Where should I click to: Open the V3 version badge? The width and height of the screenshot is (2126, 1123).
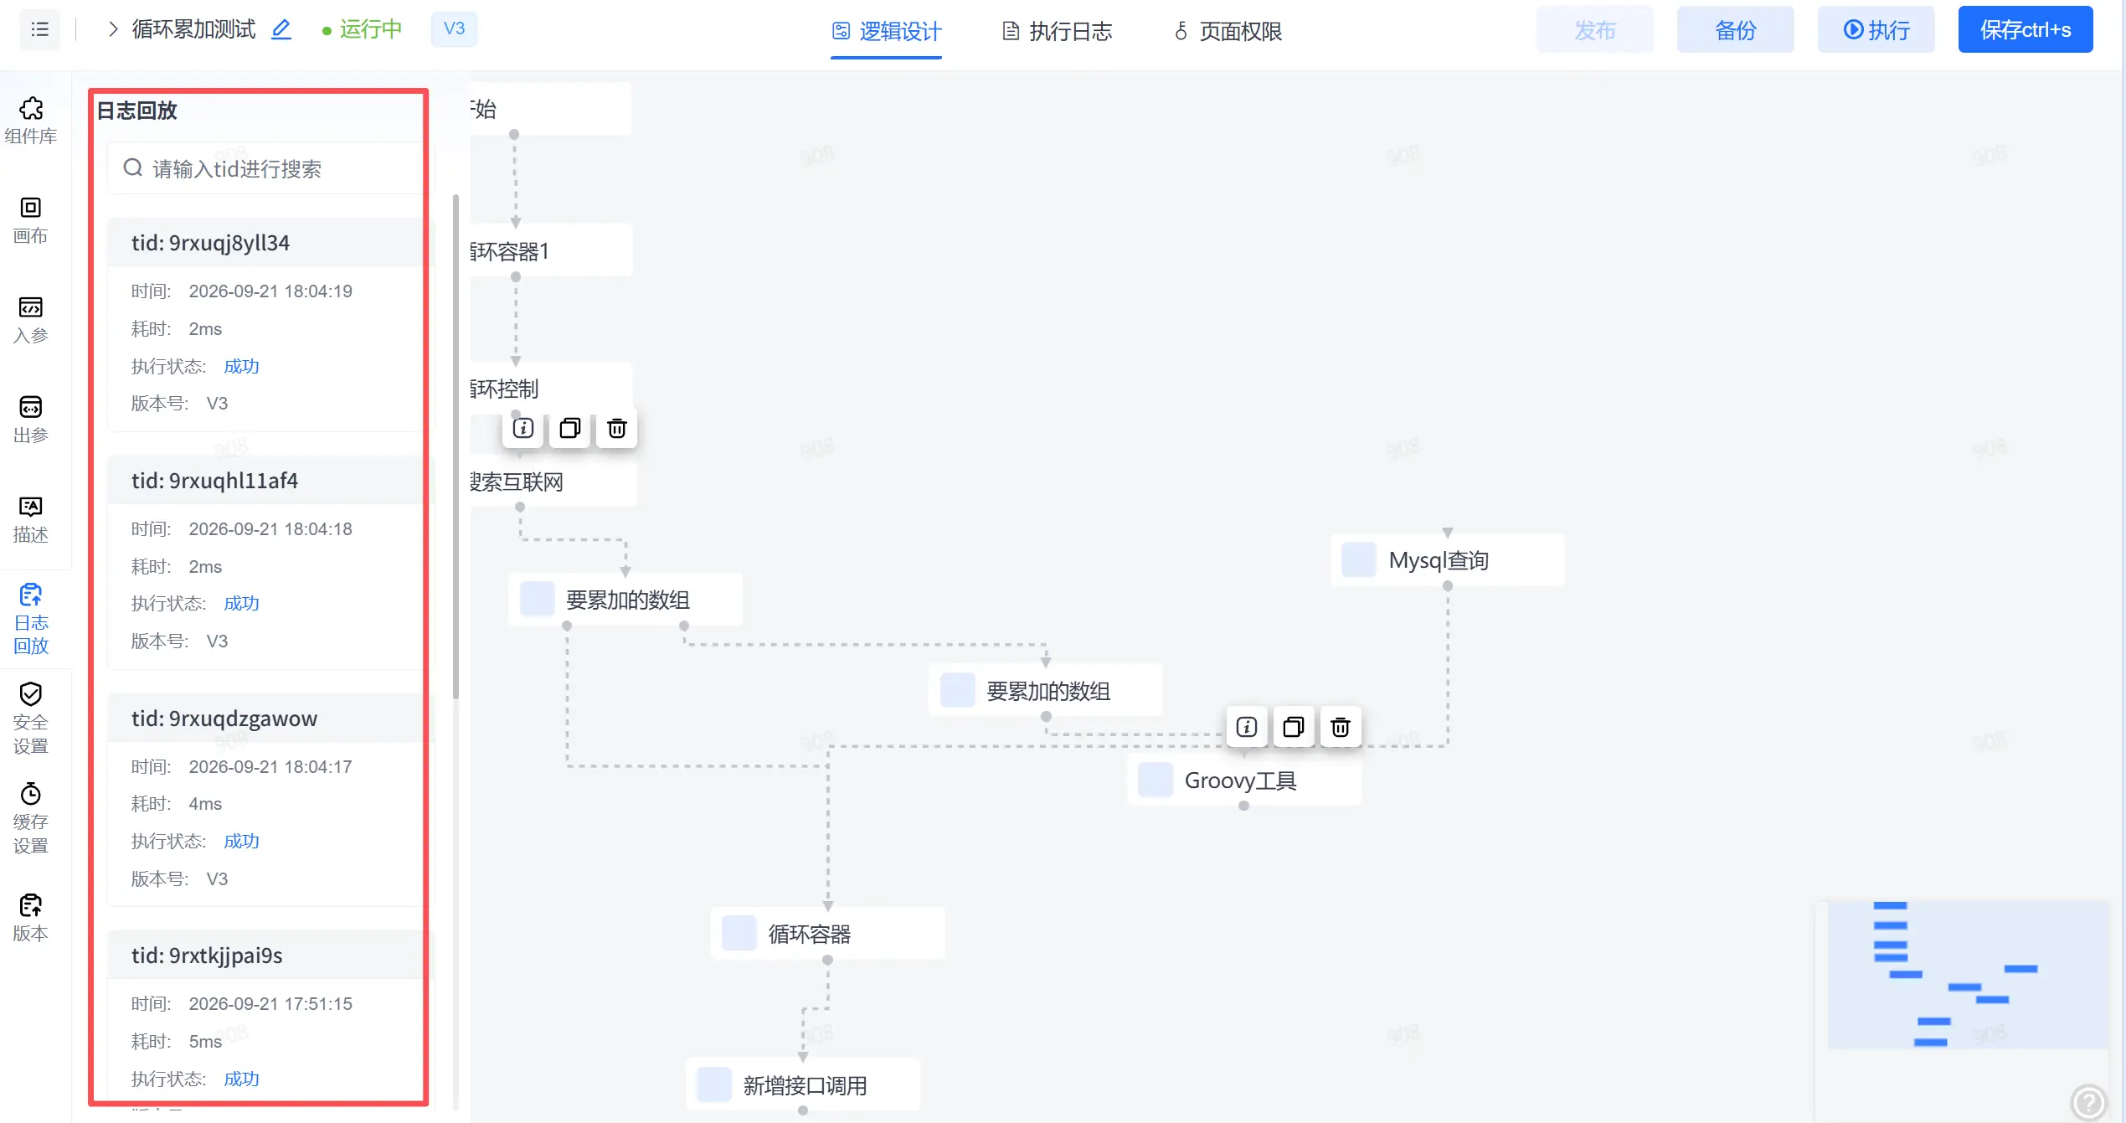(x=454, y=28)
